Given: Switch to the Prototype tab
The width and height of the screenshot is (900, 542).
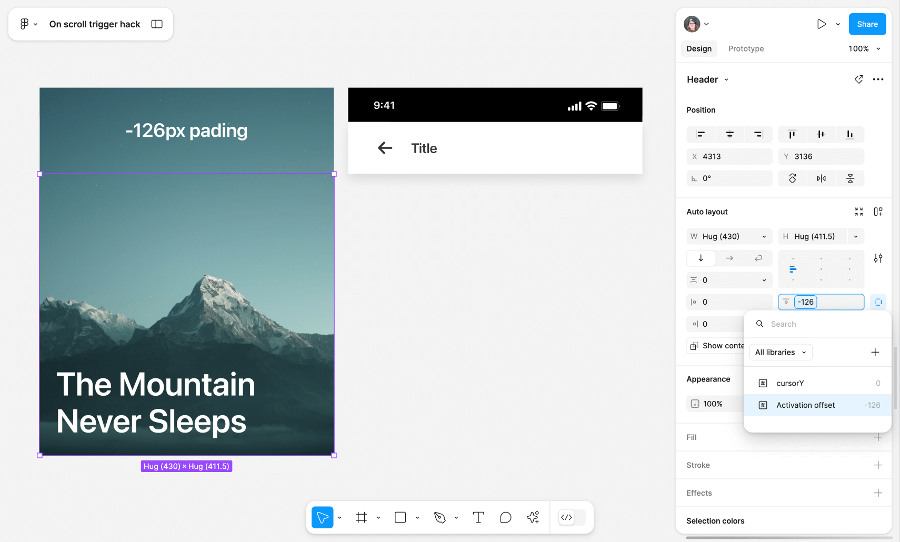Looking at the screenshot, I should pos(746,48).
